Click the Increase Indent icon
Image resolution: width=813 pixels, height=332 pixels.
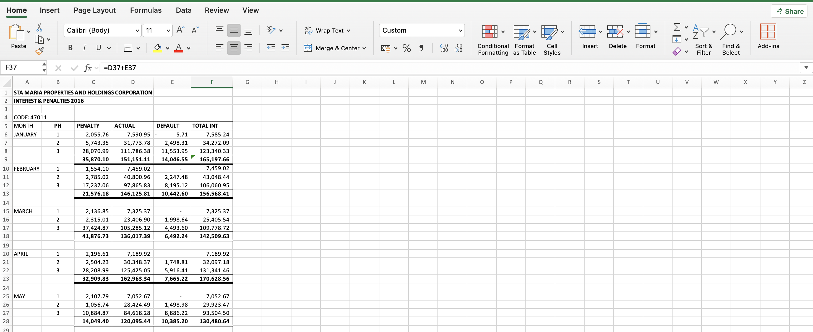(285, 48)
